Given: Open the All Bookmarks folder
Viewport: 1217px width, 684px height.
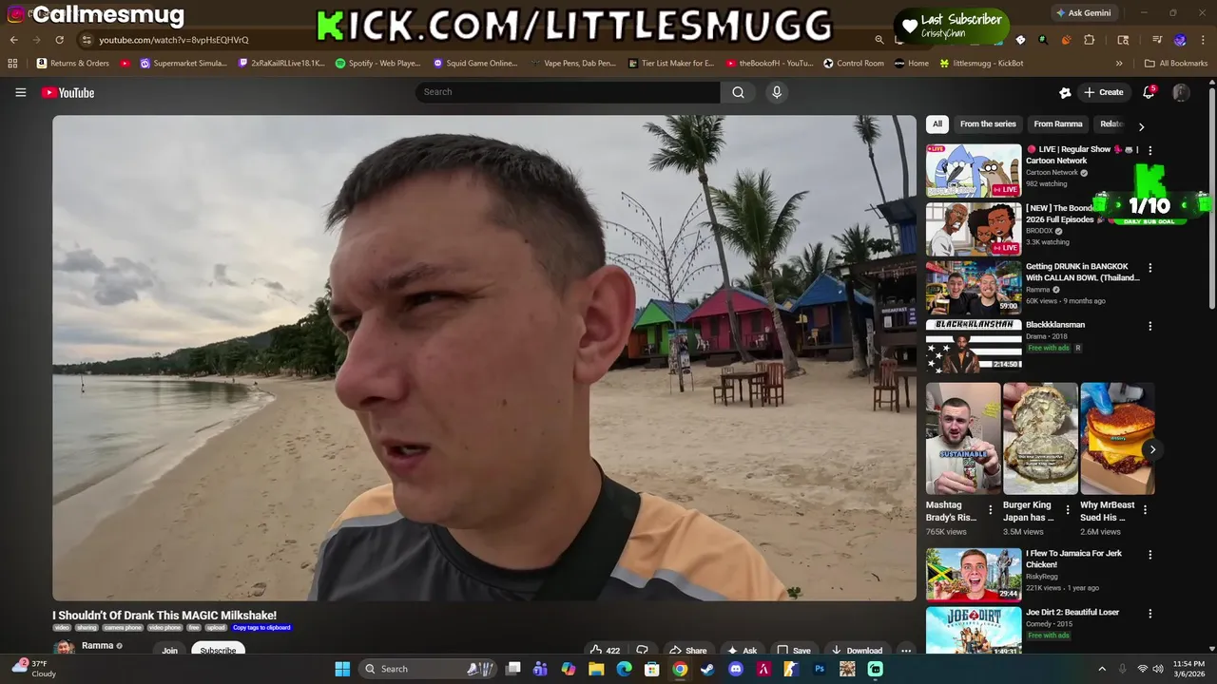Looking at the screenshot, I should click(1176, 64).
